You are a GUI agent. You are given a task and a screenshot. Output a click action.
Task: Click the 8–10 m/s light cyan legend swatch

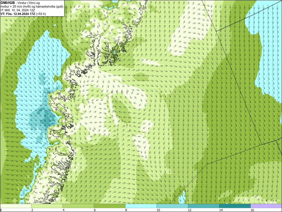[141, 206]
